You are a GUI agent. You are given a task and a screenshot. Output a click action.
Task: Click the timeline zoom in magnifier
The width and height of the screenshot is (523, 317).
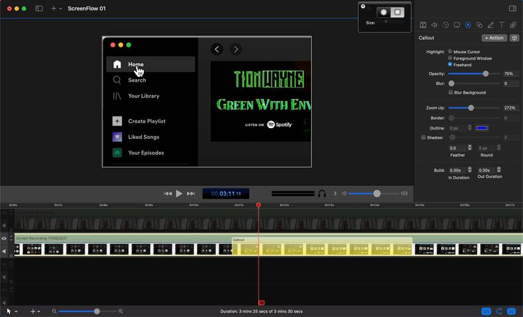pyautogui.click(x=120, y=311)
